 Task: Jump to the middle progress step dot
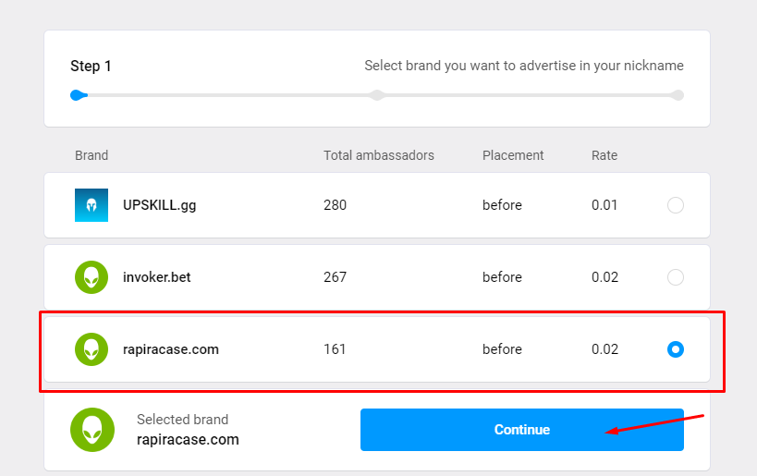(376, 95)
